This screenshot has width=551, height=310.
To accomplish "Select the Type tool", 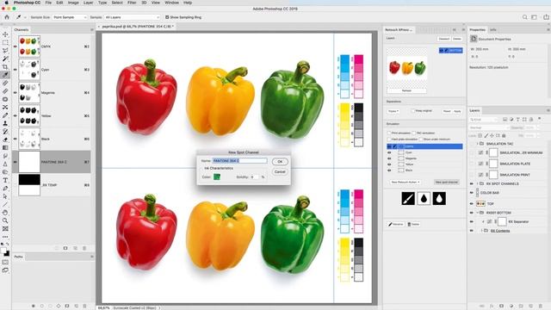I will click(5, 180).
